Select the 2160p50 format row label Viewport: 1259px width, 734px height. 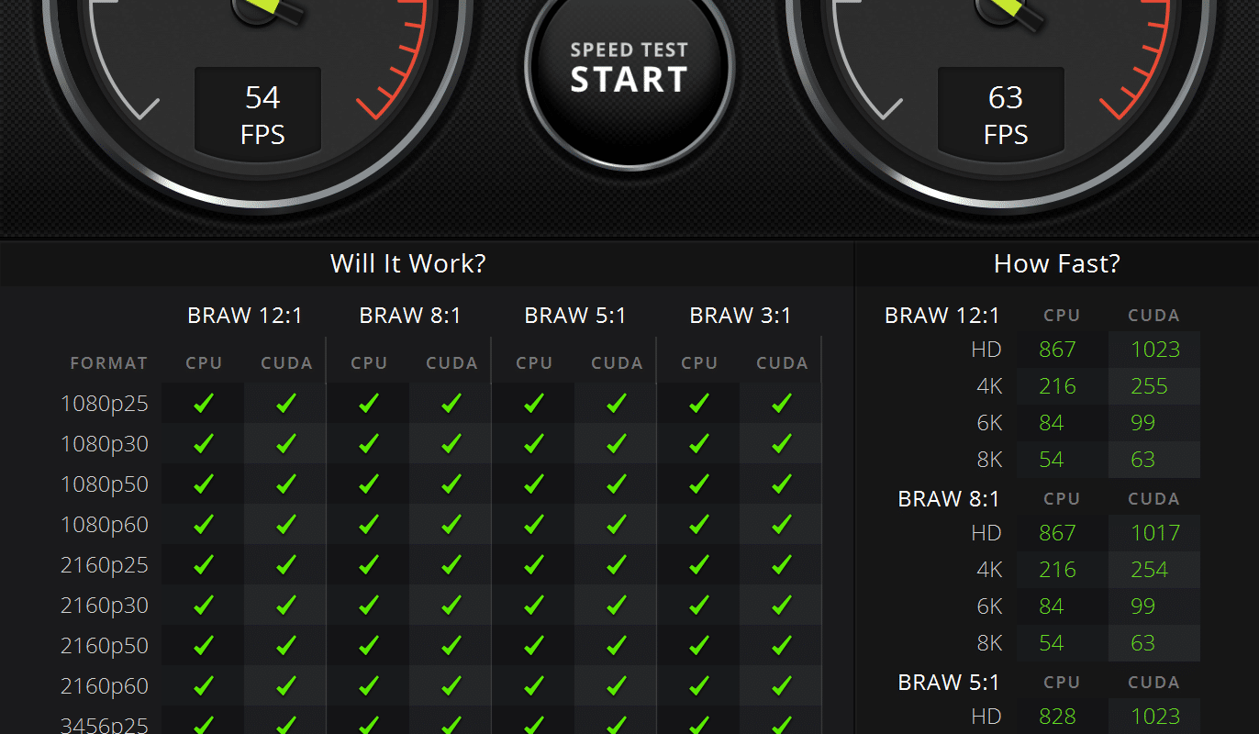105,646
